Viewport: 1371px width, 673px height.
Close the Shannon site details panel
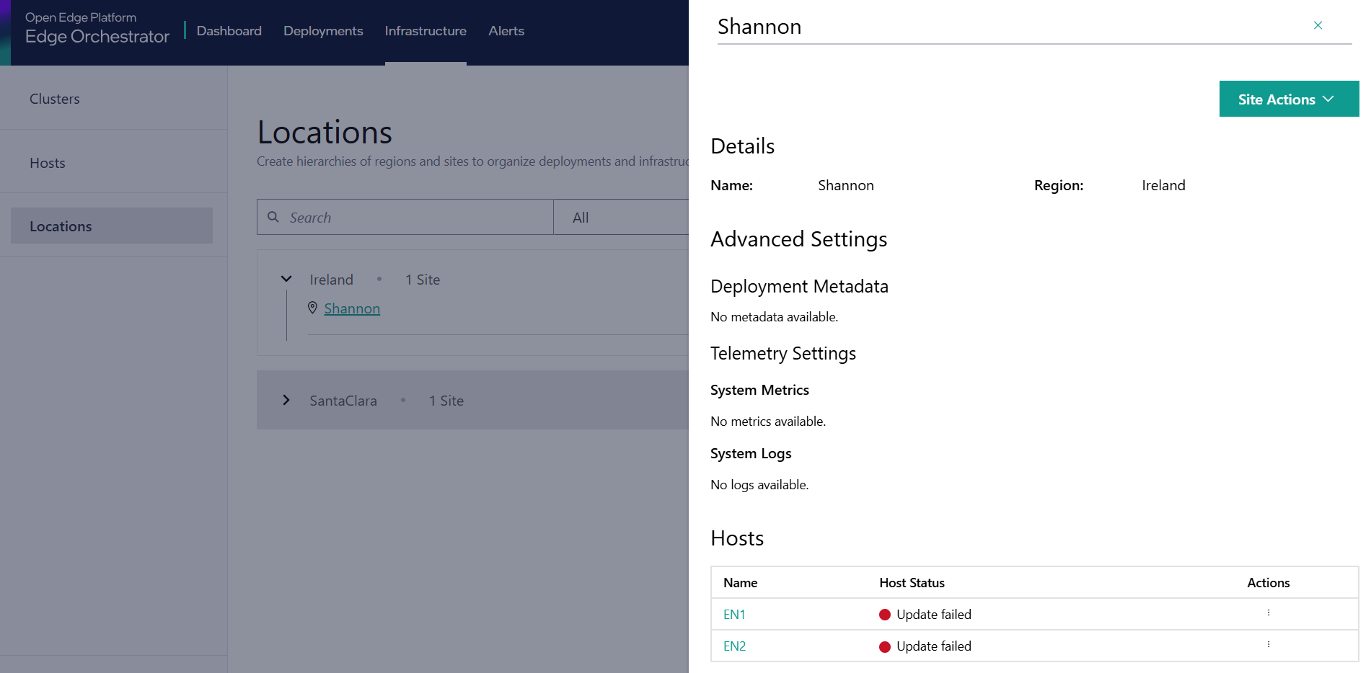[x=1318, y=25]
